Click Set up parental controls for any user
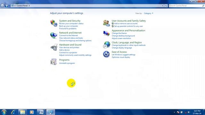Viewport: 205px width, 115px height. click(128, 26)
